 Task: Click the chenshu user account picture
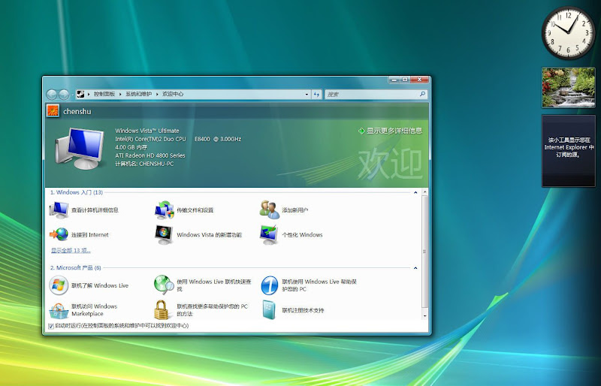[x=53, y=111]
